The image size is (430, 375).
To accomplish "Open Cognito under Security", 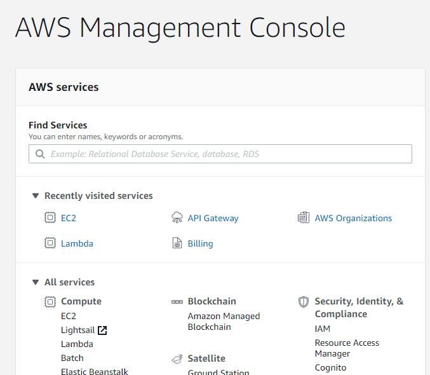I will click(x=330, y=367).
